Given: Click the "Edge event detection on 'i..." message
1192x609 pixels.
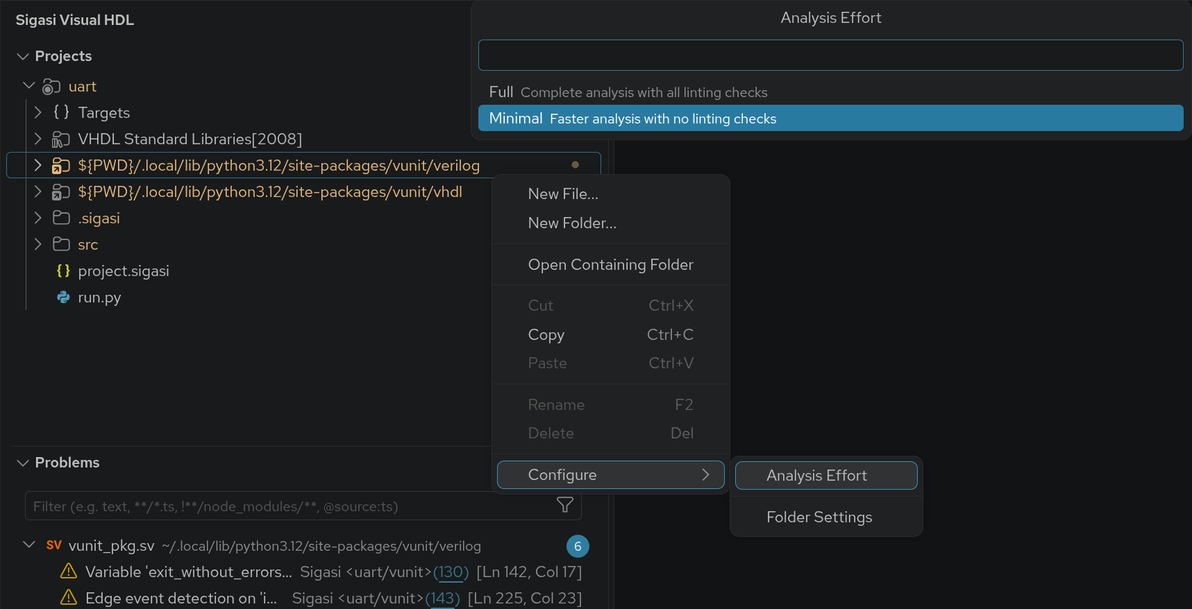Looking at the screenshot, I should click(181, 599).
